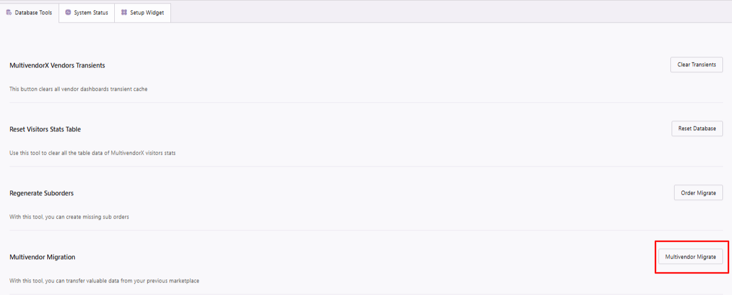
Task: Click the visitors stats table data description
Action: [93, 153]
